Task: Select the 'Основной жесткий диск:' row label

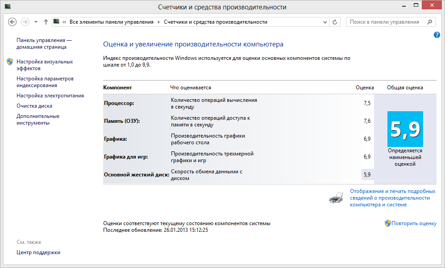Action: pyautogui.click(x=137, y=175)
